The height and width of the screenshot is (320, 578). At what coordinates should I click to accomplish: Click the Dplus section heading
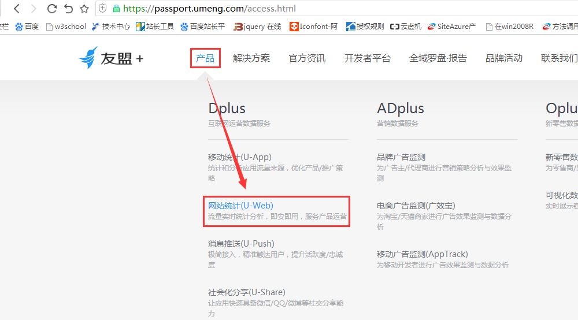(x=227, y=109)
